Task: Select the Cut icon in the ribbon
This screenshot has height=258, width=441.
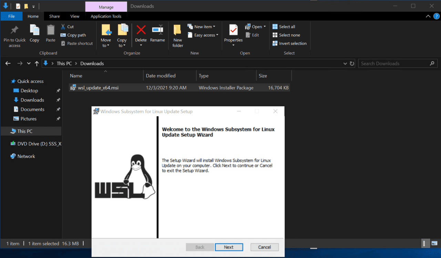Action: point(67,26)
